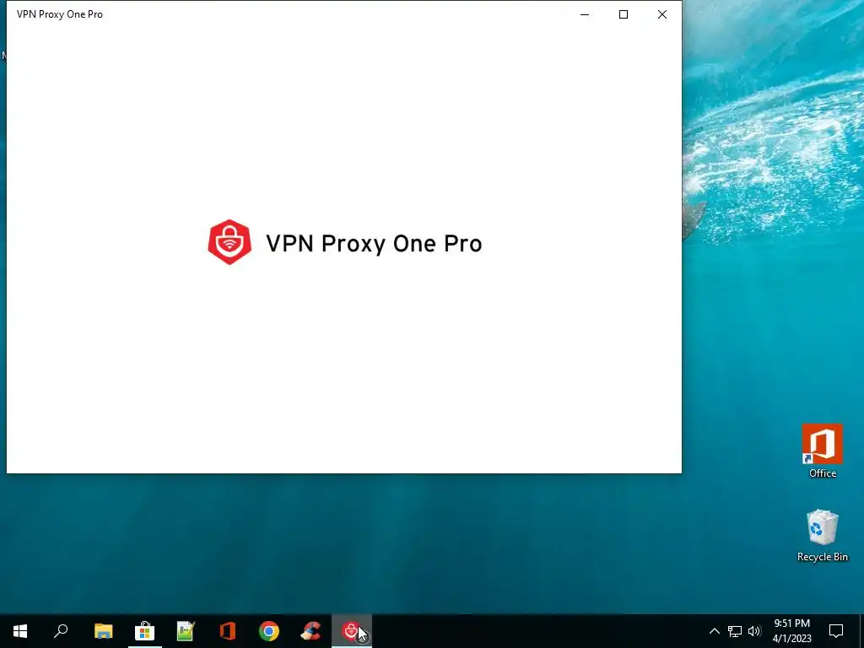
Task: Open Microsoft Store from the taskbar
Action: pyautogui.click(x=144, y=631)
